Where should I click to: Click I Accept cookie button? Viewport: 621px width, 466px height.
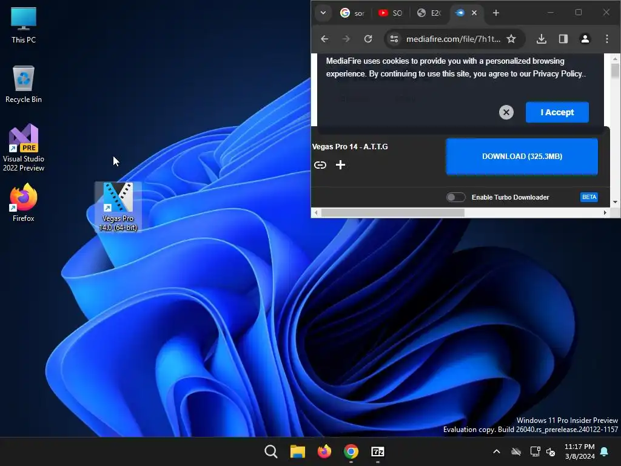(557, 112)
